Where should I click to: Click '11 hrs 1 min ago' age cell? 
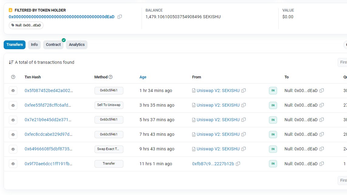click(x=156, y=164)
